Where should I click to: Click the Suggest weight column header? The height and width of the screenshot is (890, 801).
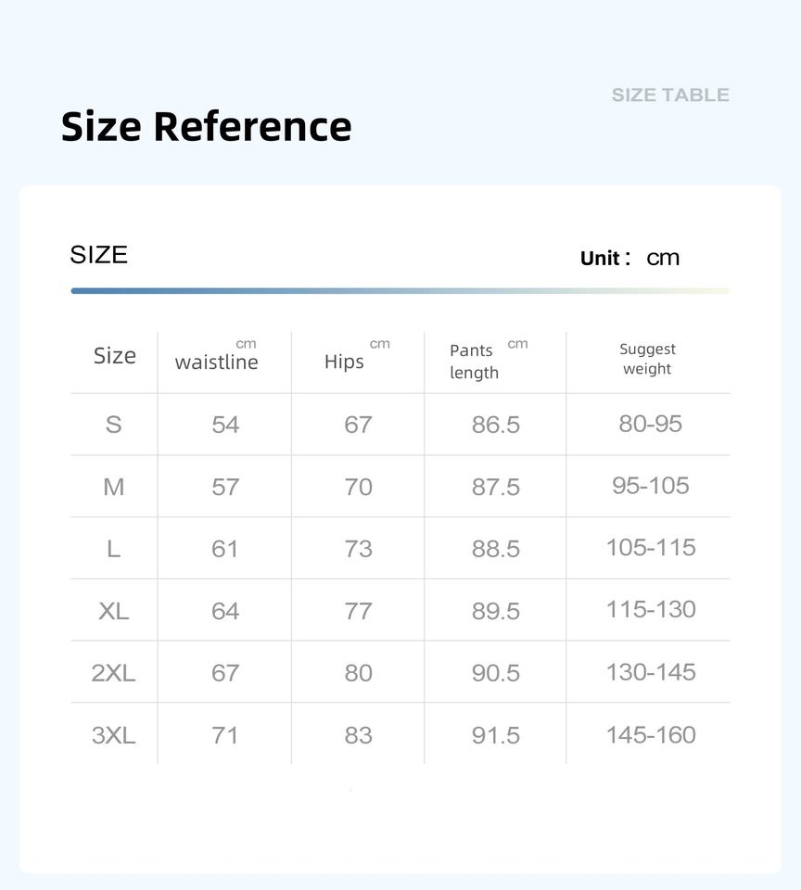point(647,359)
